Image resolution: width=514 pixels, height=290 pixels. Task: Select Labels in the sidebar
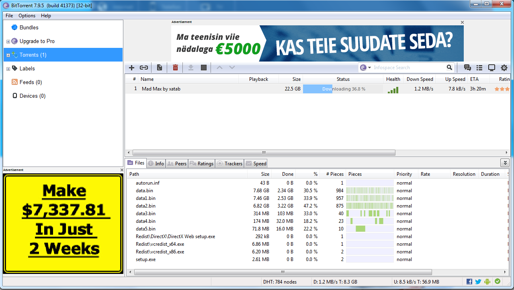[x=27, y=68]
